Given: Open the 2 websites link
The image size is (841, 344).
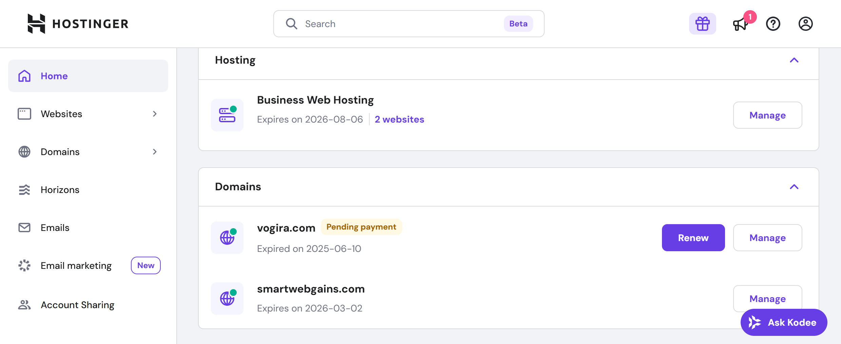Looking at the screenshot, I should 399,119.
